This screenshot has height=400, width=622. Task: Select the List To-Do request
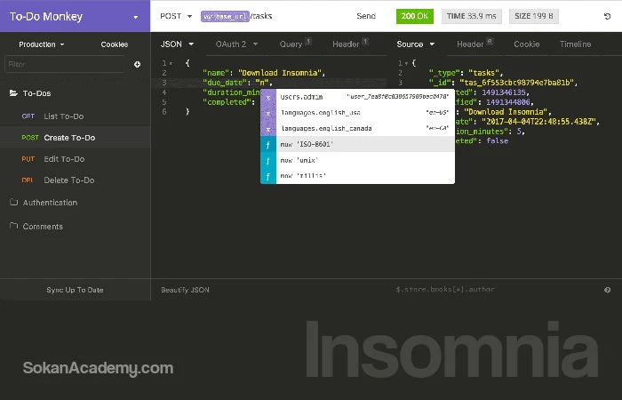pyautogui.click(x=75, y=116)
